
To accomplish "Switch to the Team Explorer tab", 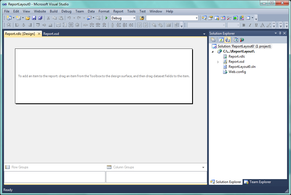I will (x=258, y=182).
